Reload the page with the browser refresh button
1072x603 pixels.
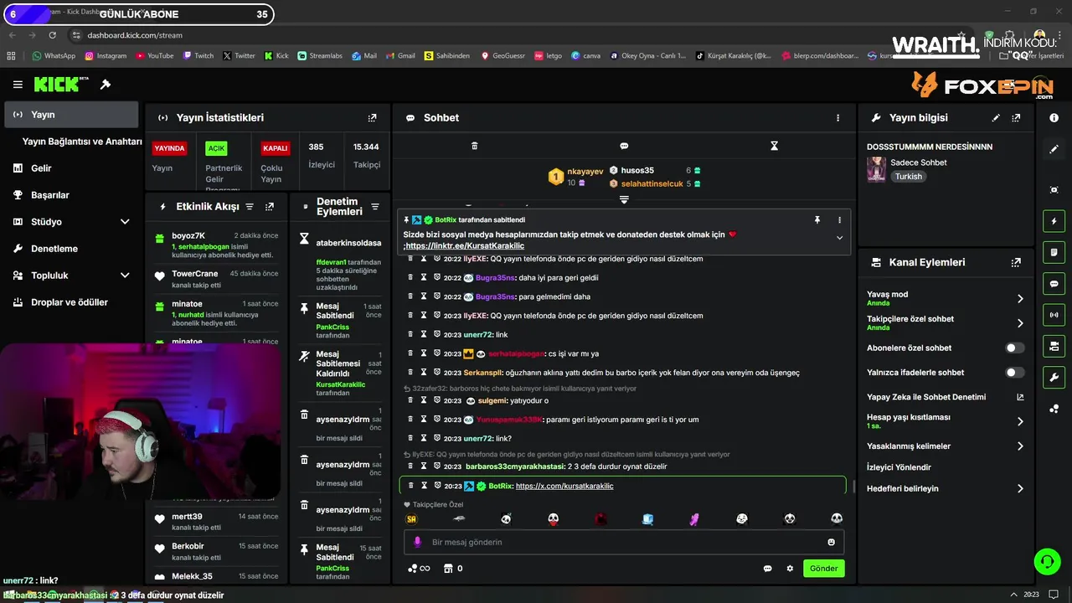pos(53,35)
